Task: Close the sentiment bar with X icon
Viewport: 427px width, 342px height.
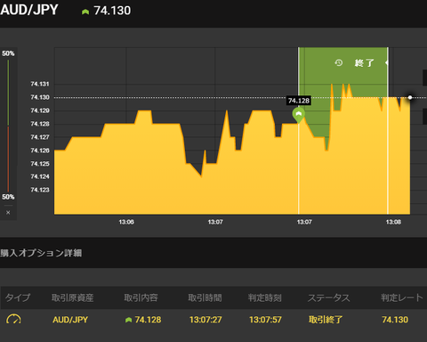Action: 8,213
